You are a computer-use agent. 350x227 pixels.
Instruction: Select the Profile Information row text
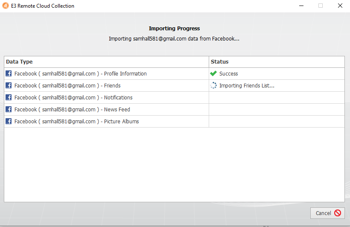[81, 74]
